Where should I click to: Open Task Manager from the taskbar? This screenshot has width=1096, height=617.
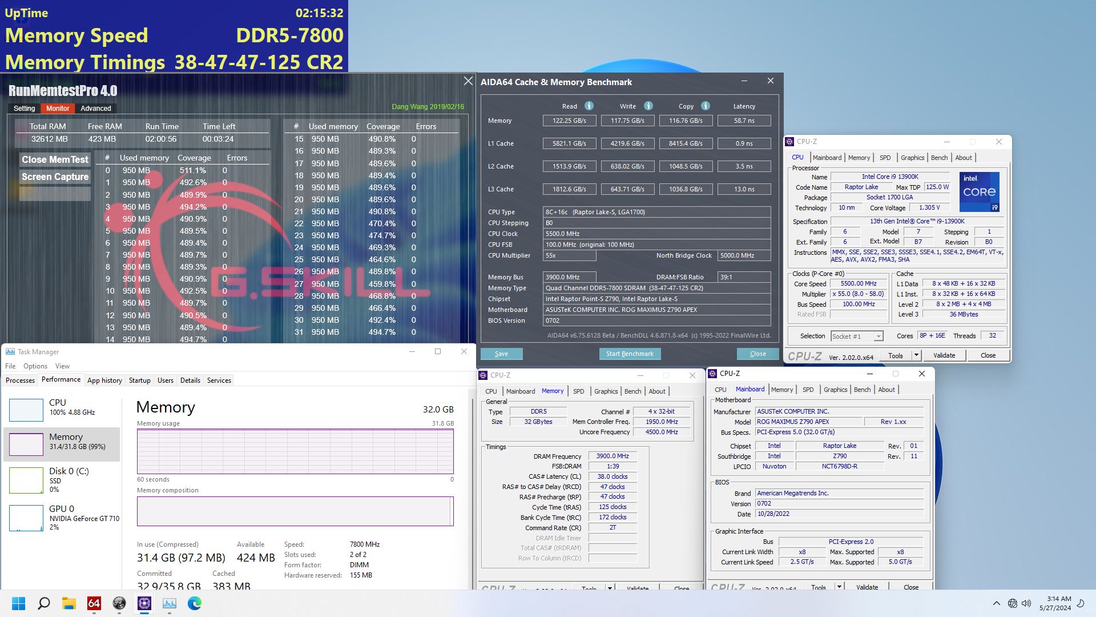click(169, 603)
